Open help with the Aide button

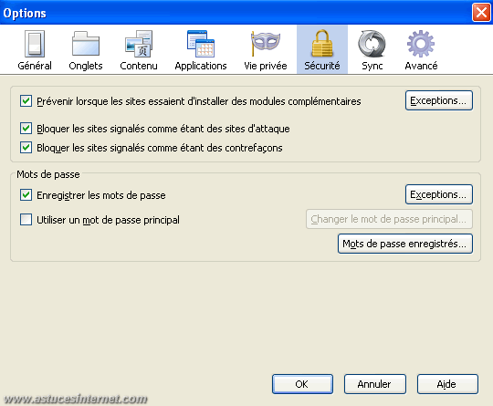coord(447,384)
